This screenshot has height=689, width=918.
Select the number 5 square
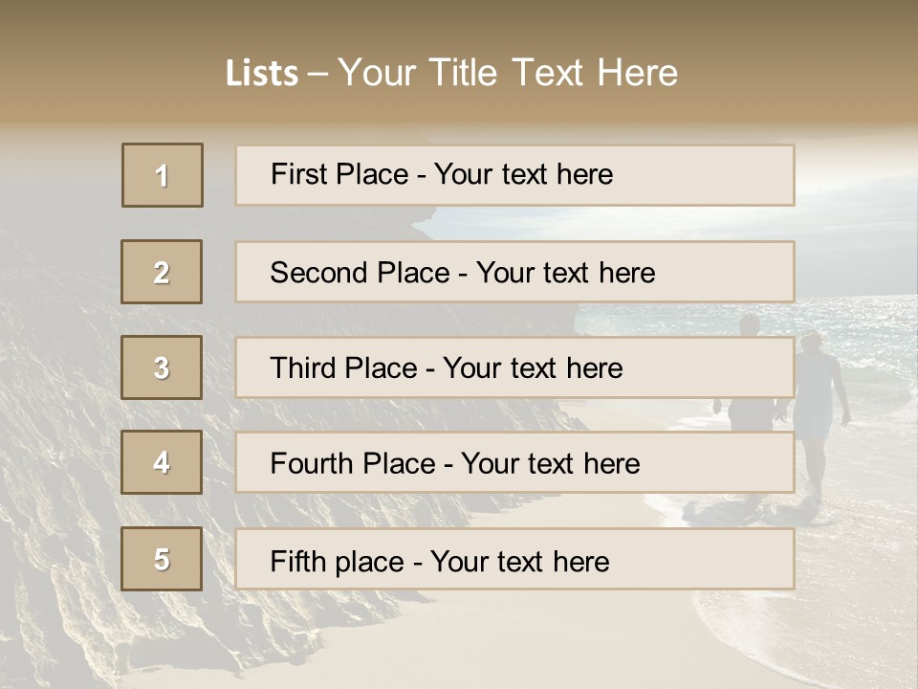tap(162, 559)
